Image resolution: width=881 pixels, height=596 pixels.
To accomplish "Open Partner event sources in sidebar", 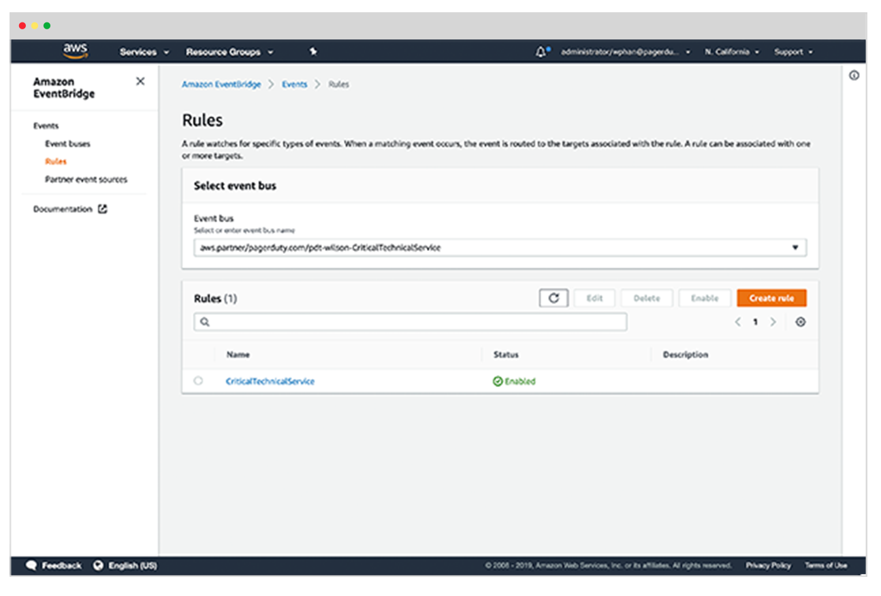I will (x=86, y=180).
